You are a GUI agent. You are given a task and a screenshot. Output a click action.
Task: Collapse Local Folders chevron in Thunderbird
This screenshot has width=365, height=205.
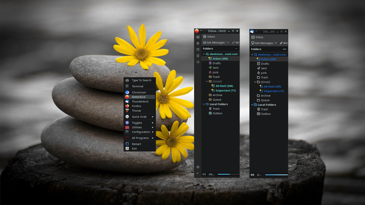coord(252,105)
